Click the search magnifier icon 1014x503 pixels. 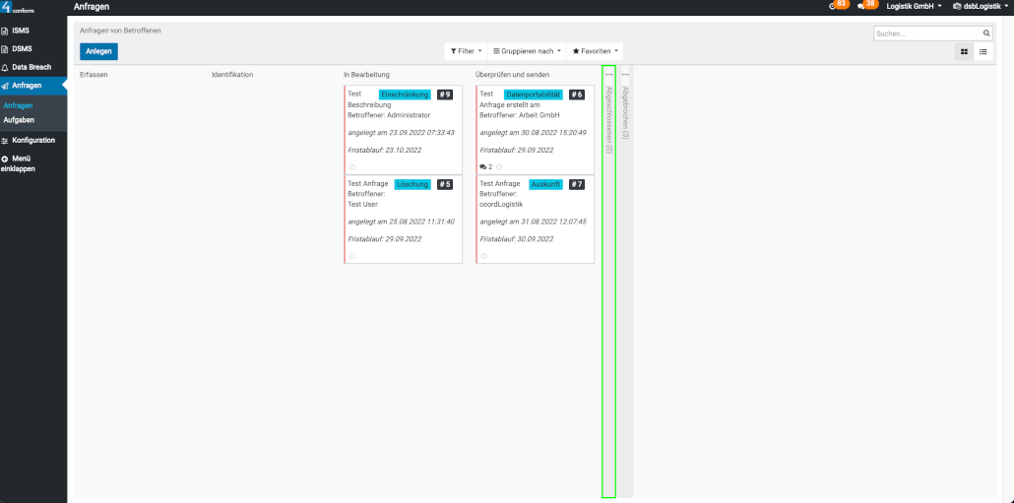[x=986, y=32]
